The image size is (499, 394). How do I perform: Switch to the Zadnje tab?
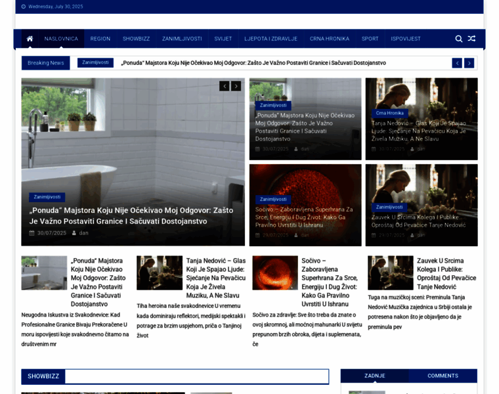pos(374,376)
